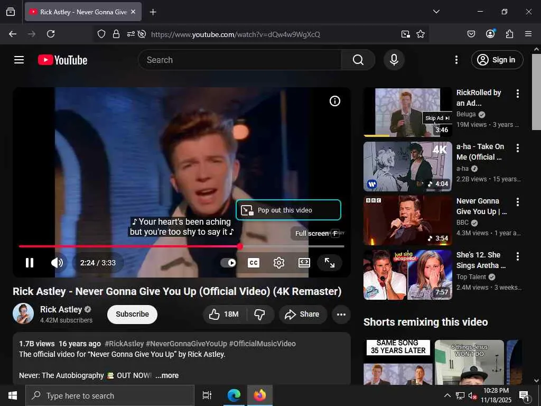Screen dimensions: 541x406
Task: Dislike this video
Action: [x=259, y=314]
